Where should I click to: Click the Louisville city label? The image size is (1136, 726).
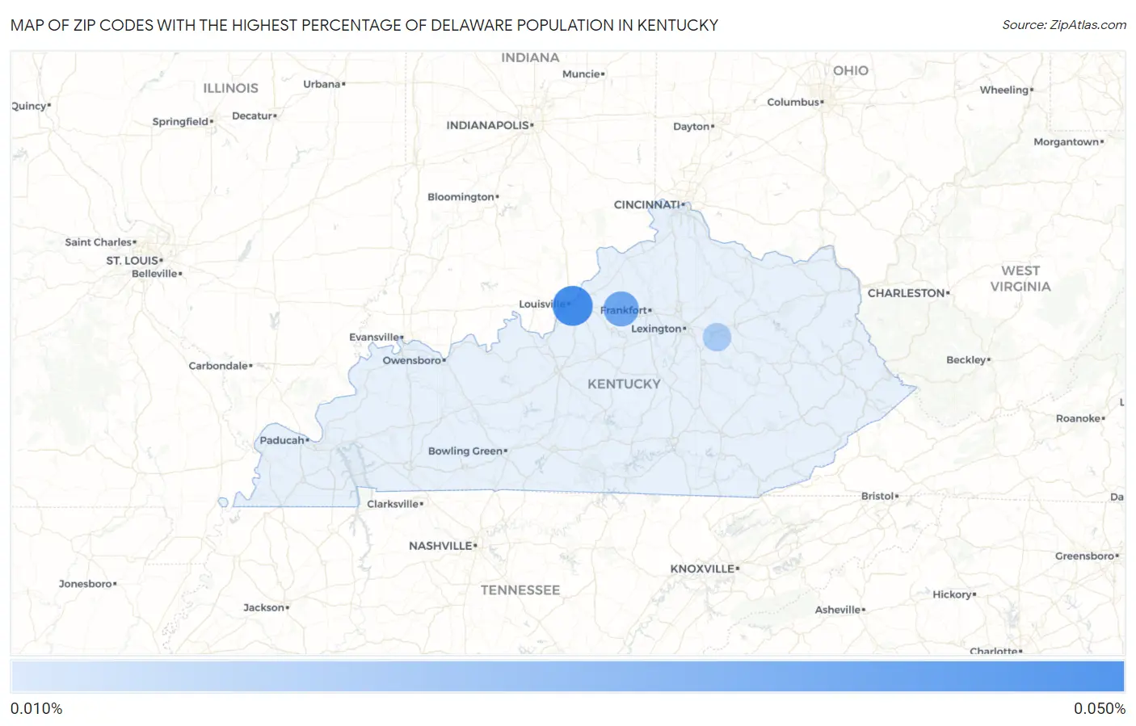tap(542, 304)
